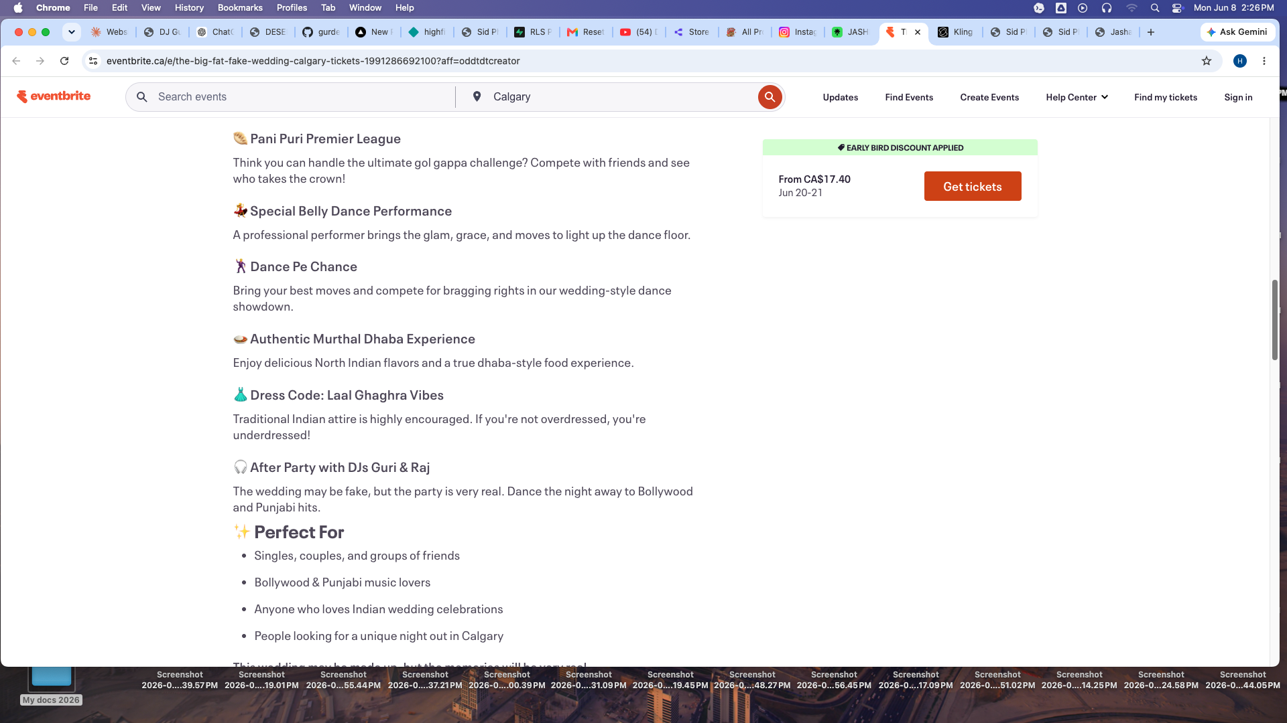Open a new tab with the plus icon
1287x723 pixels.
tap(1151, 32)
